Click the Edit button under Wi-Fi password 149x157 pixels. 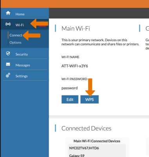coord(70,99)
